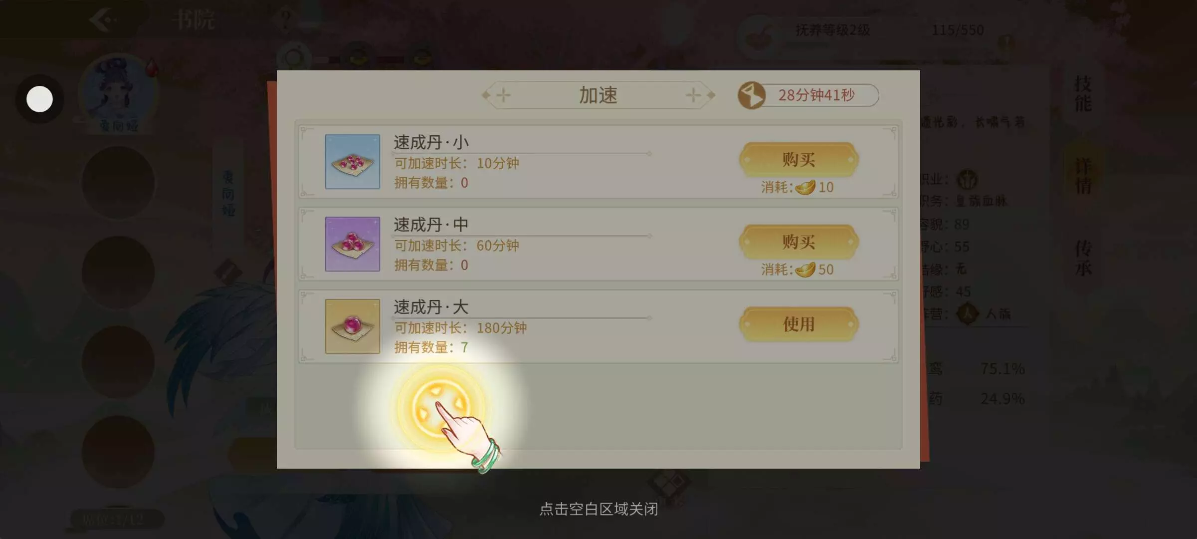Image resolution: width=1197 pixels, height=539 pixels.
Task: Open the 传承 side tab
Action: click(x=1083, y=258)
